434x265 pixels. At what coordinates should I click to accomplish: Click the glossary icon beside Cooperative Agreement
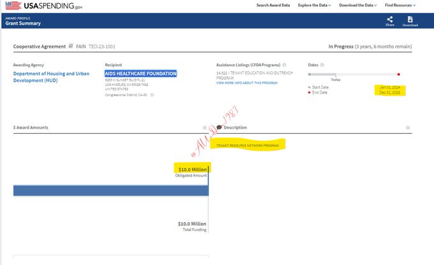(71, 47)
